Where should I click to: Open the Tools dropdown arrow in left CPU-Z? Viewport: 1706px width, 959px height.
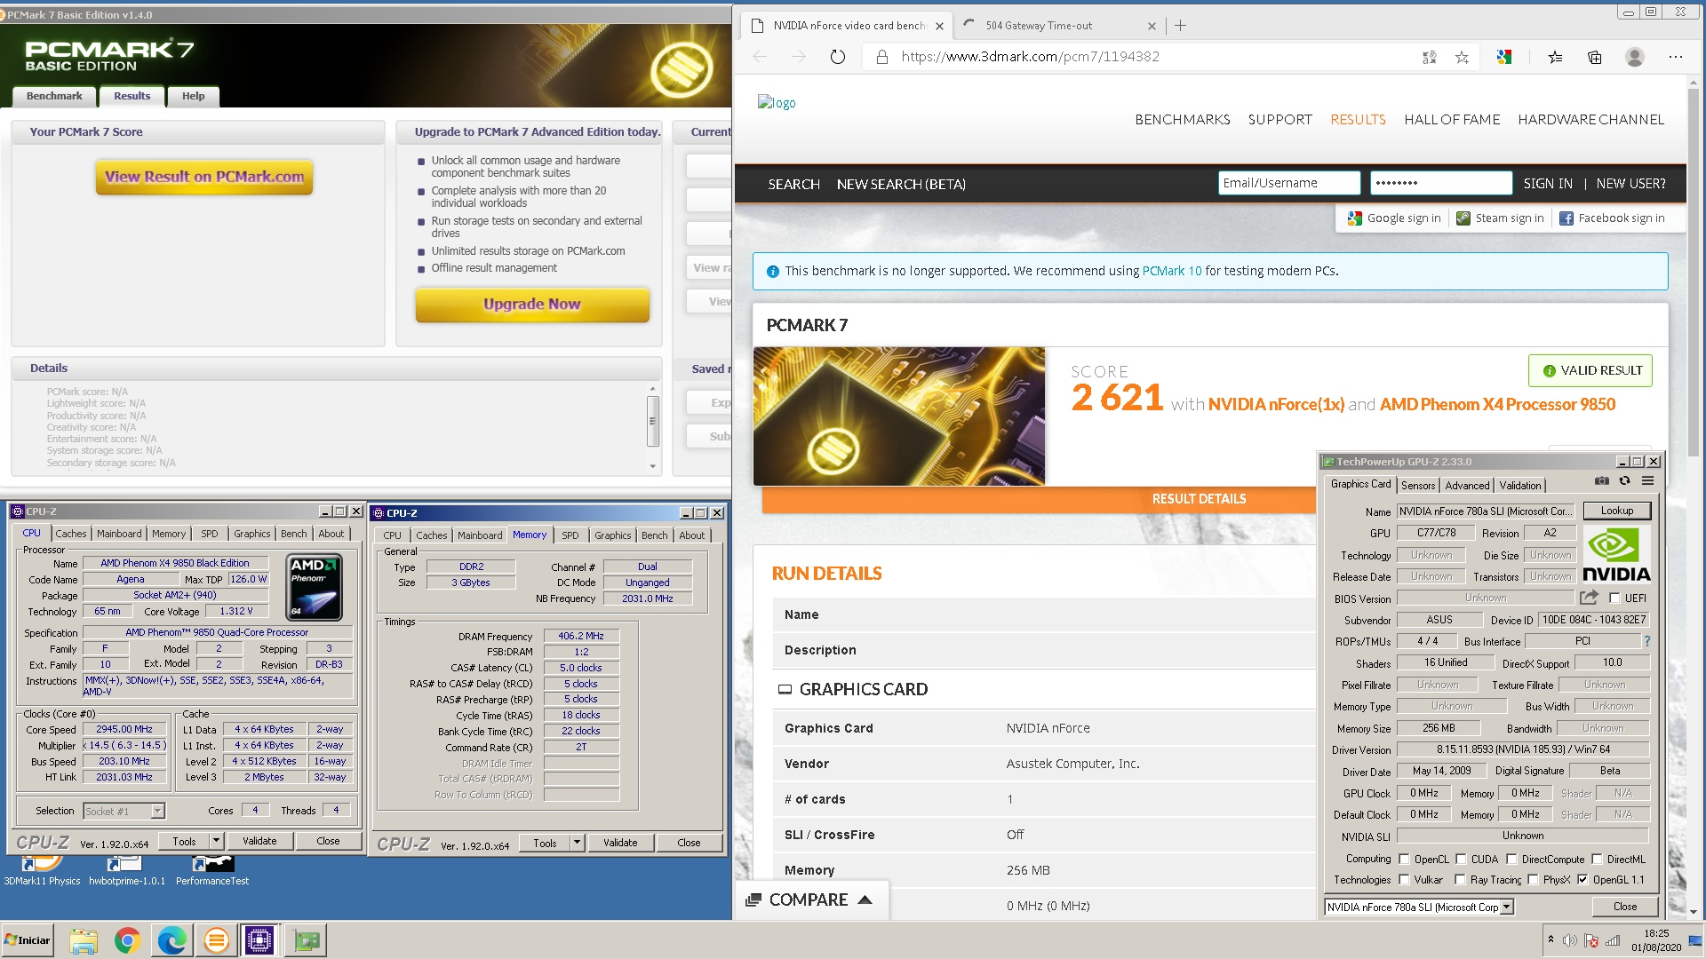215,841
